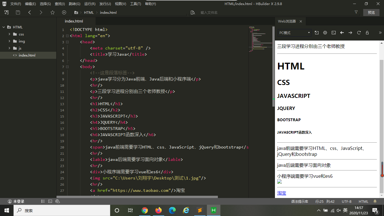Open the Web browser panel settings gear
Viewport: 384px width, 216px height.
325,33
